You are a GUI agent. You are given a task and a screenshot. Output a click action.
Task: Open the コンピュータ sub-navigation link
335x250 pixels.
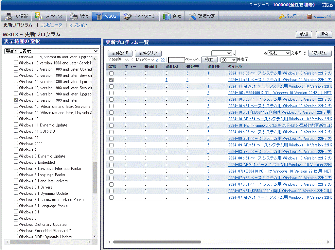coord(51,25)
